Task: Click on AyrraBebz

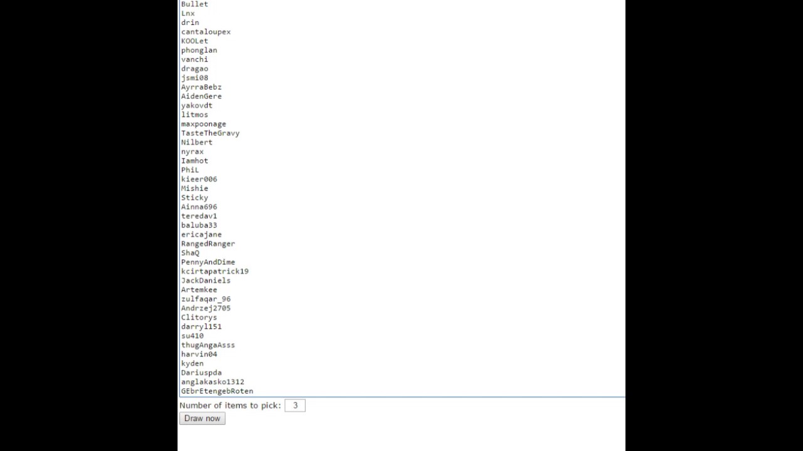Action: (x=201, y=87)
